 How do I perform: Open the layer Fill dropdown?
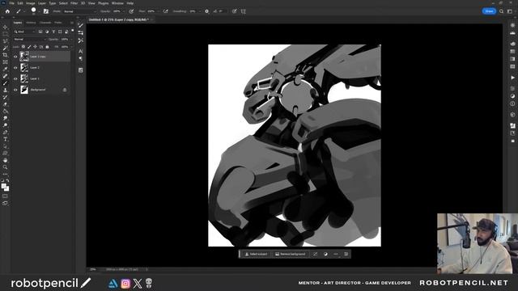[71, 47]
